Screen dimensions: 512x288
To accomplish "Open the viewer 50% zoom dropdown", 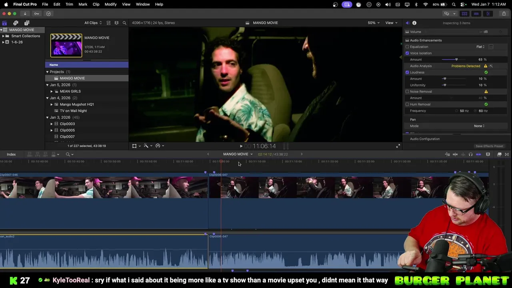I will [374, 23].
